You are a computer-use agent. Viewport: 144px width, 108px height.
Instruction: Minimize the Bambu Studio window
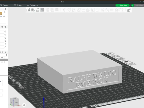click(140, 2)
